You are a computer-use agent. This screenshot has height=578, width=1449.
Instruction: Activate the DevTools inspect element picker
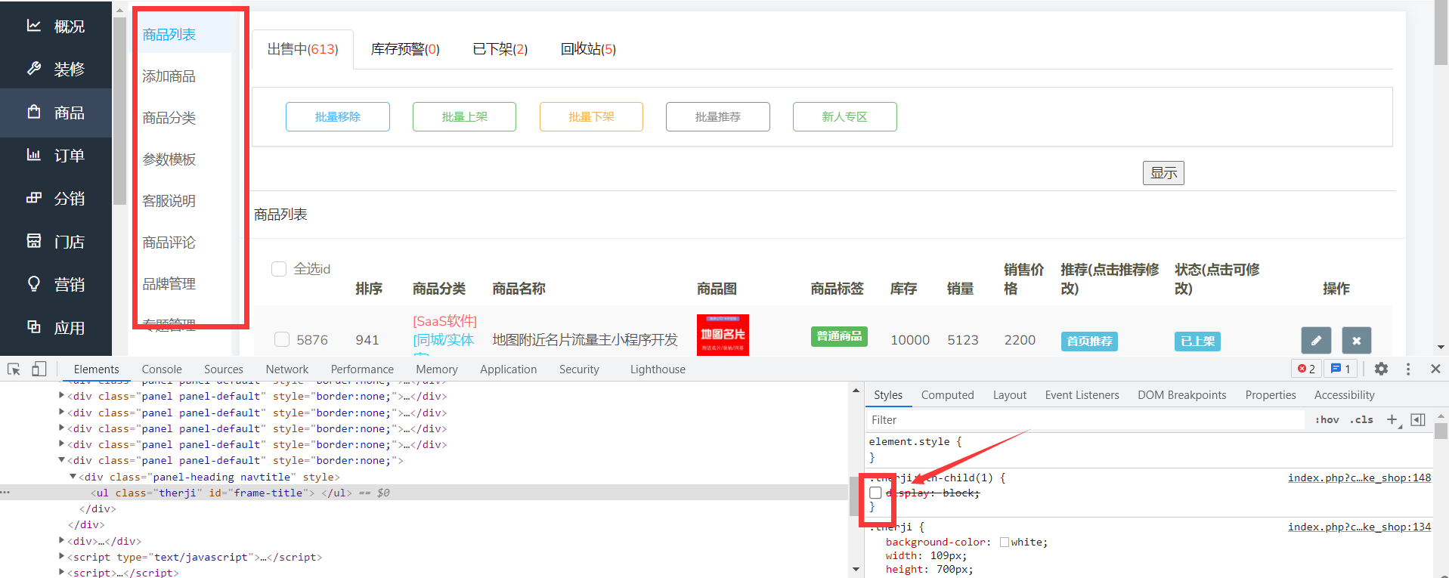pyautogui.click(x=14, y=369)
